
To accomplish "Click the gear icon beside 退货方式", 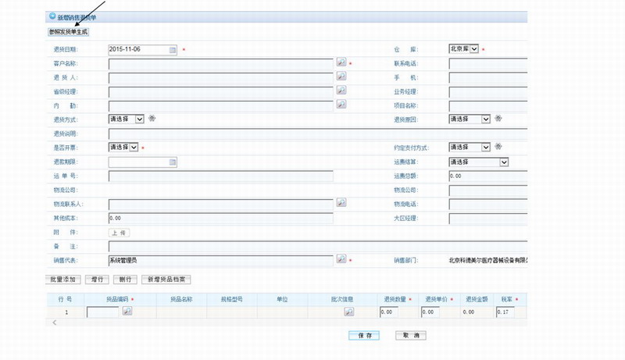I will click(152, 119).
